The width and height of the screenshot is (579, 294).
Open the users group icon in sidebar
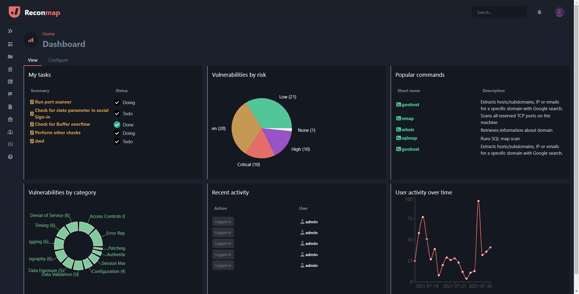[10, 132]
